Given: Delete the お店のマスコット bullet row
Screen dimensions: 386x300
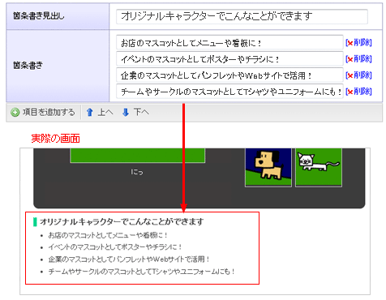Looking at the screenshot, I should (358, 42).
